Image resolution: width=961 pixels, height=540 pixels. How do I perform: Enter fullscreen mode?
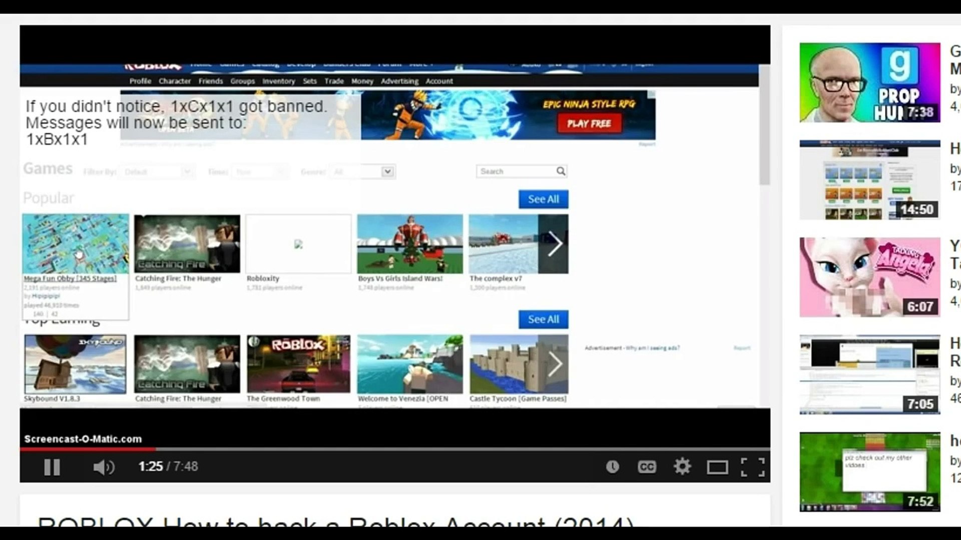[x=752, y=467]
